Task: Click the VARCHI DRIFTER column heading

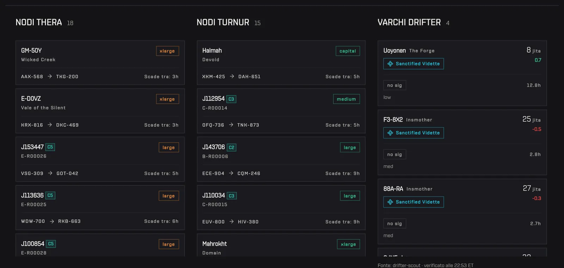Action: (409, 23)
